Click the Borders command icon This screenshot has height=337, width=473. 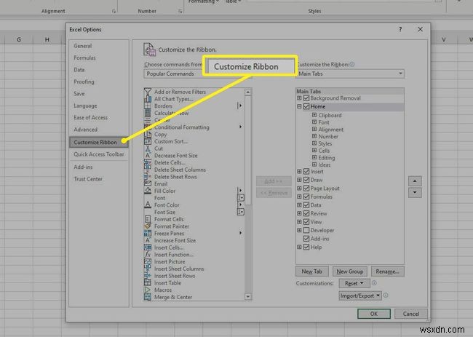coord(148,106)
